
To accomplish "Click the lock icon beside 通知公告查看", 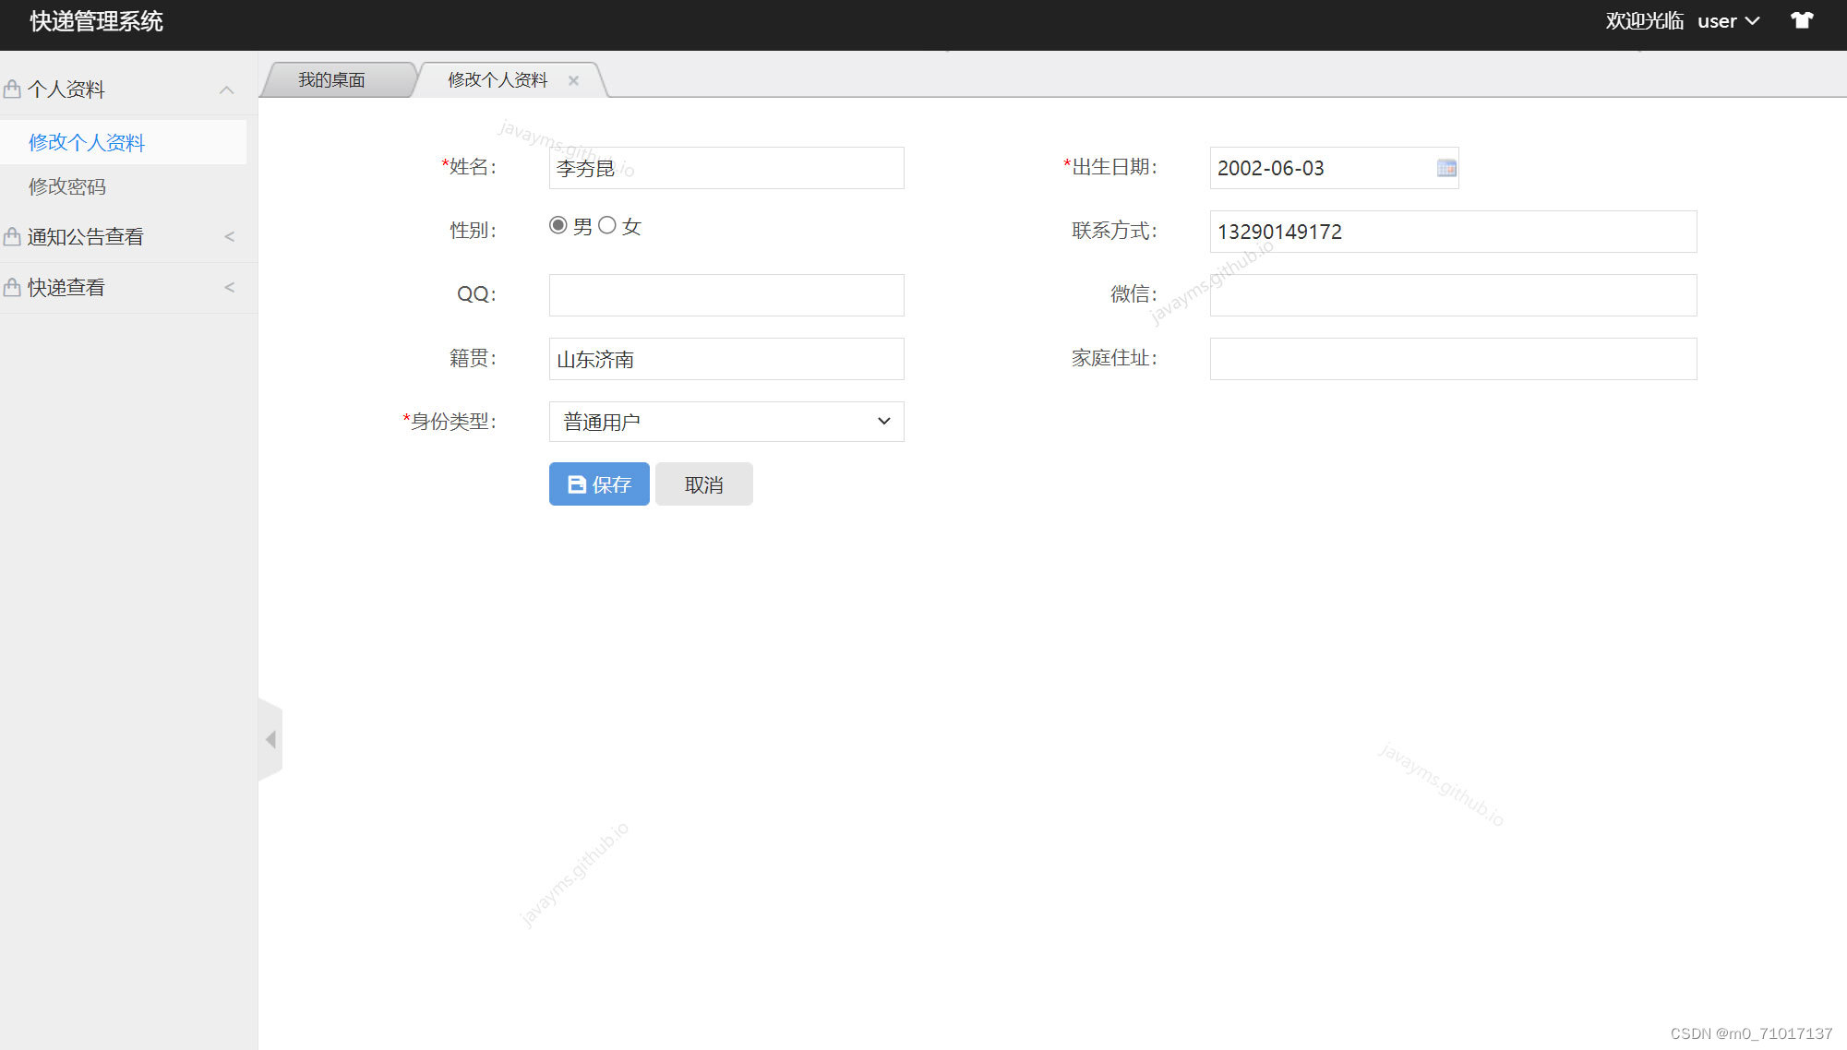I will click(12, 236).
